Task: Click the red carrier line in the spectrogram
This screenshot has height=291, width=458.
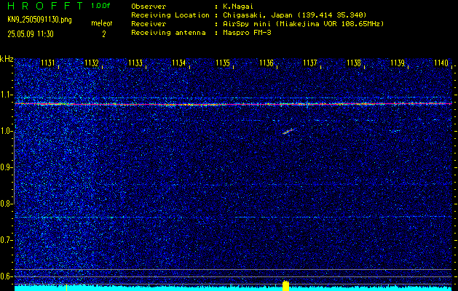Action: click(233, 103)
